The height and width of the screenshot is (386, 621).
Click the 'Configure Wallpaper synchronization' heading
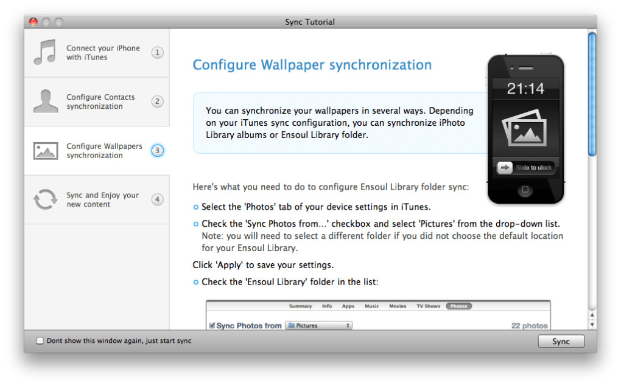click(x=312, y=65)
